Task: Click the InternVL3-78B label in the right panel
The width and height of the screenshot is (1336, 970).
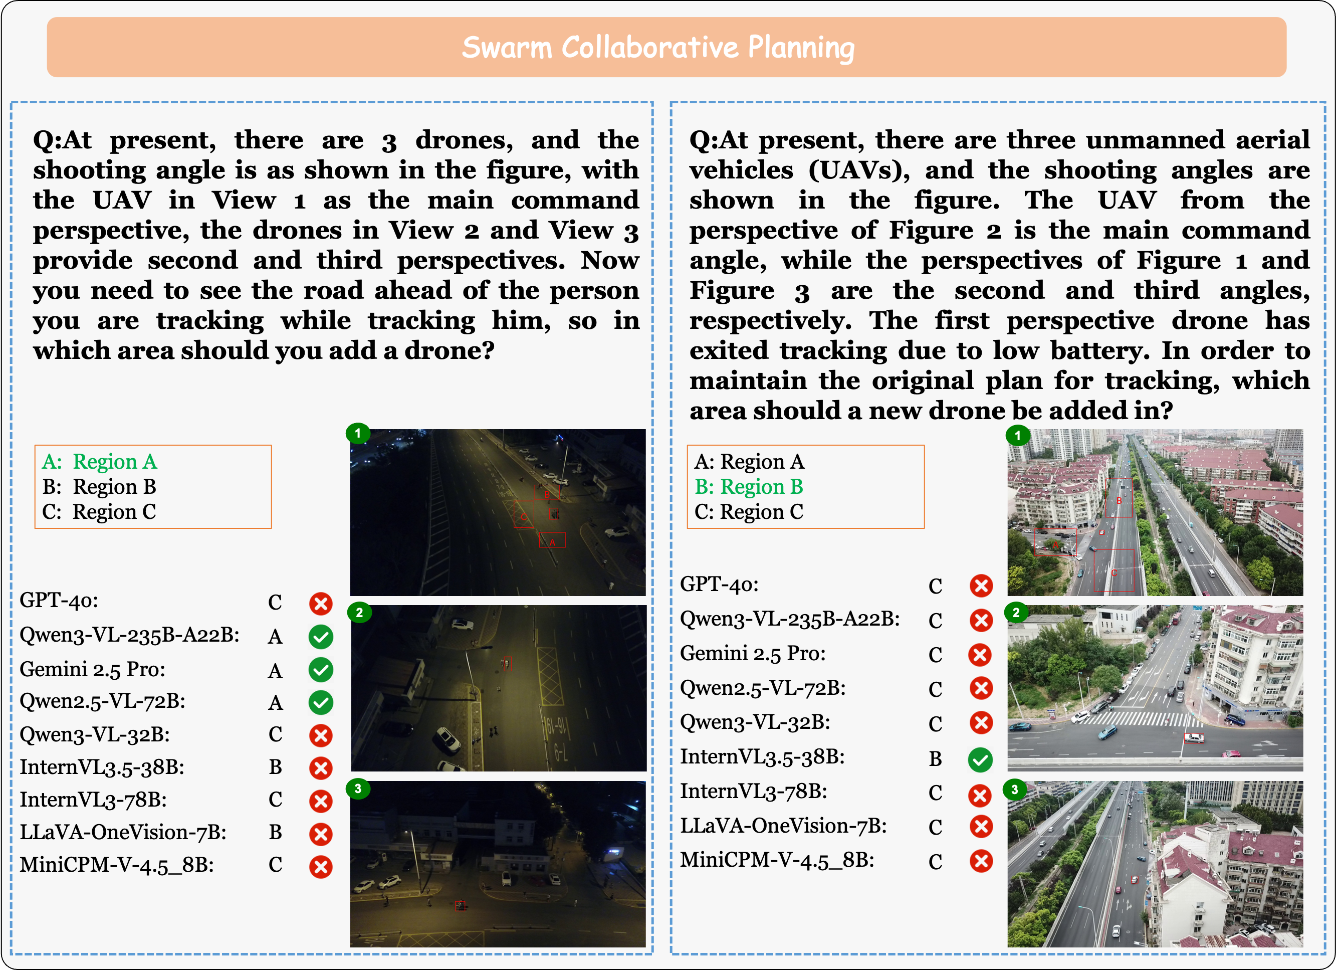Action: pos(753,791)
